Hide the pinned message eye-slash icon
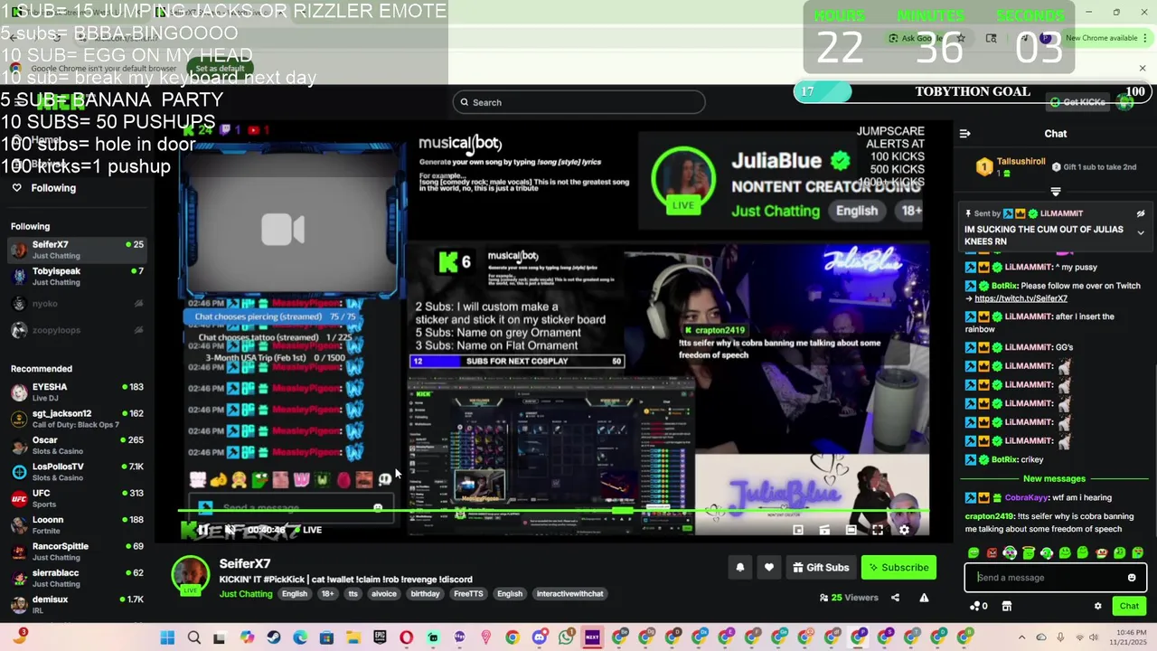 [x=1141, y=214]
